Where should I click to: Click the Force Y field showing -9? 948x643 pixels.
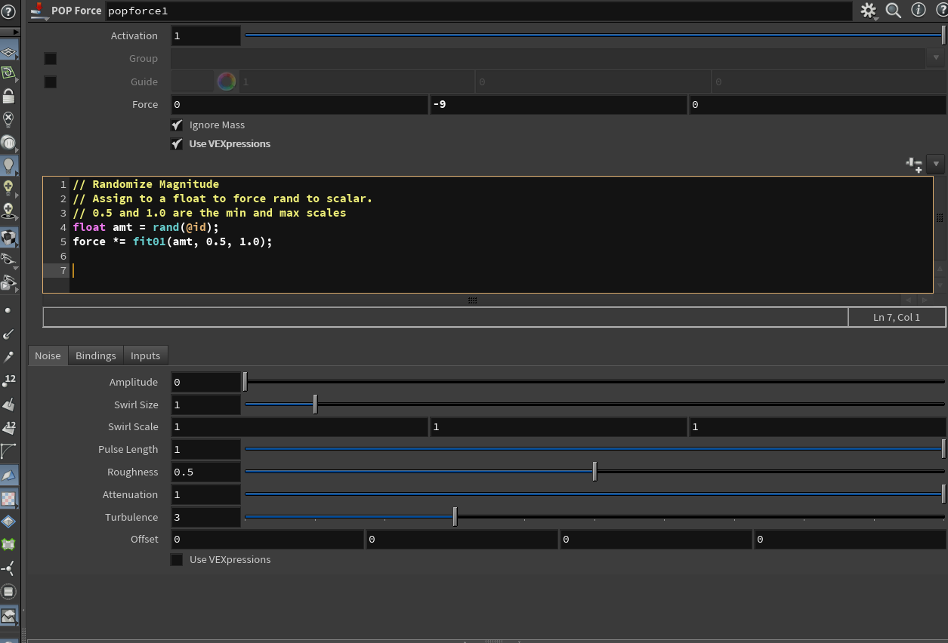click(558, 104)
